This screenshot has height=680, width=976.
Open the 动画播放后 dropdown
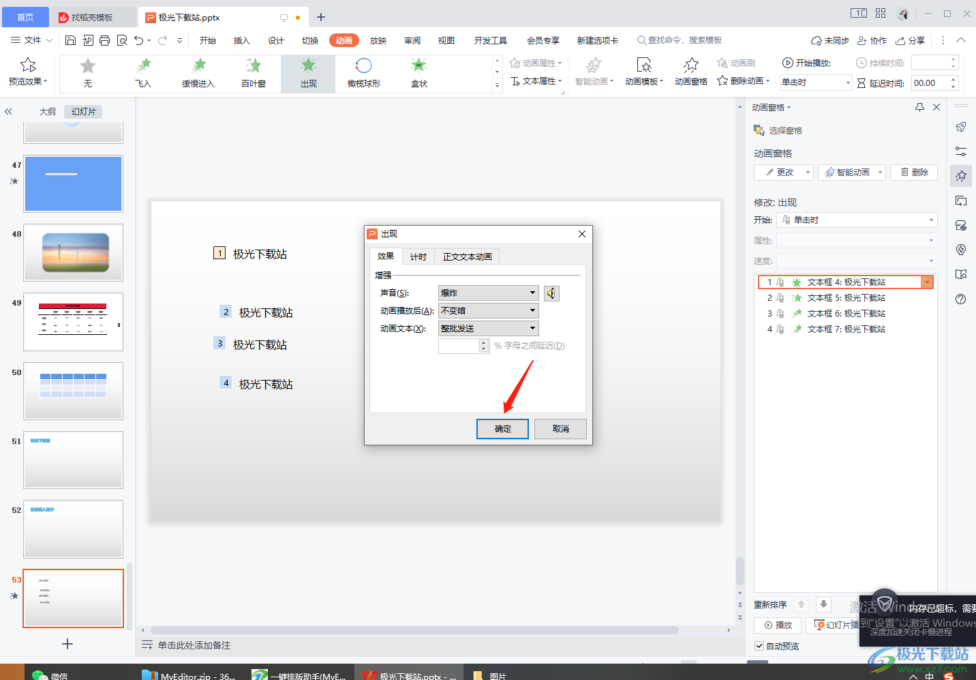click(x=488, y=311)
